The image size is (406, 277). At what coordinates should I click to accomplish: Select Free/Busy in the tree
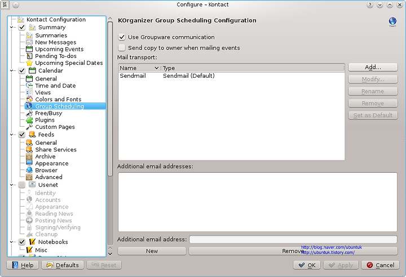click(x=48, y=113)
